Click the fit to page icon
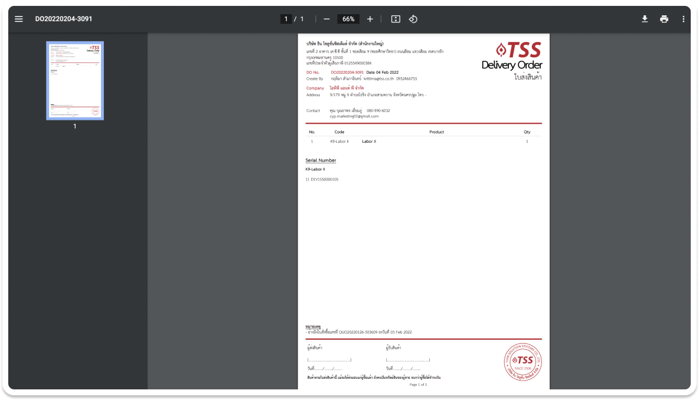 point(396,19)
